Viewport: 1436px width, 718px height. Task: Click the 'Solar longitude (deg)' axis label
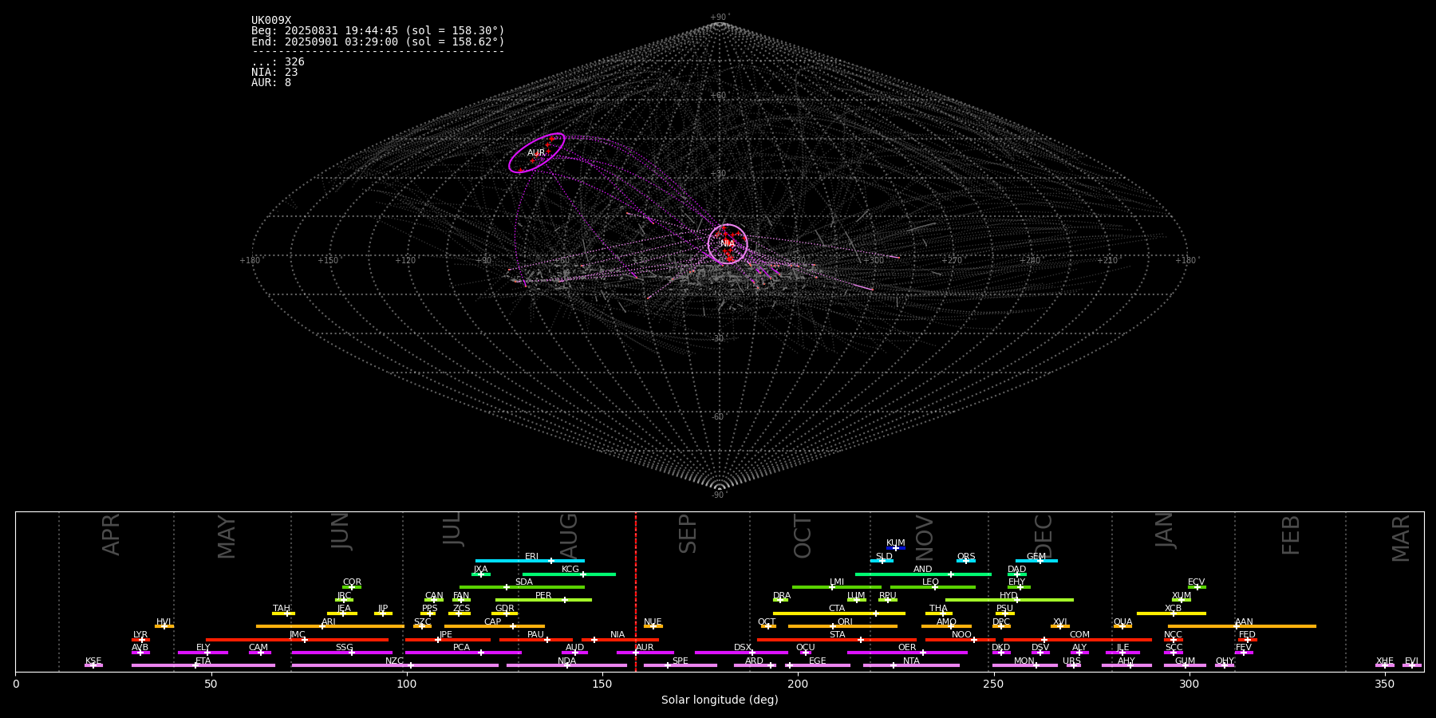click(x=720, y=700)
